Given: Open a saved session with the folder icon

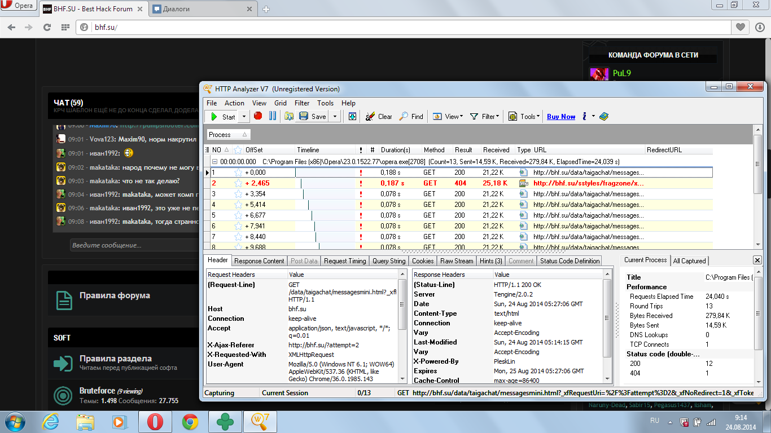Looking at the screenshot, I should [289, 116].
